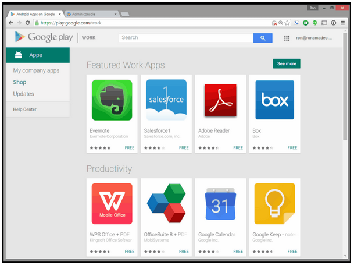
Task: Select the Apps header in sidebar
Action: point(38,55)
